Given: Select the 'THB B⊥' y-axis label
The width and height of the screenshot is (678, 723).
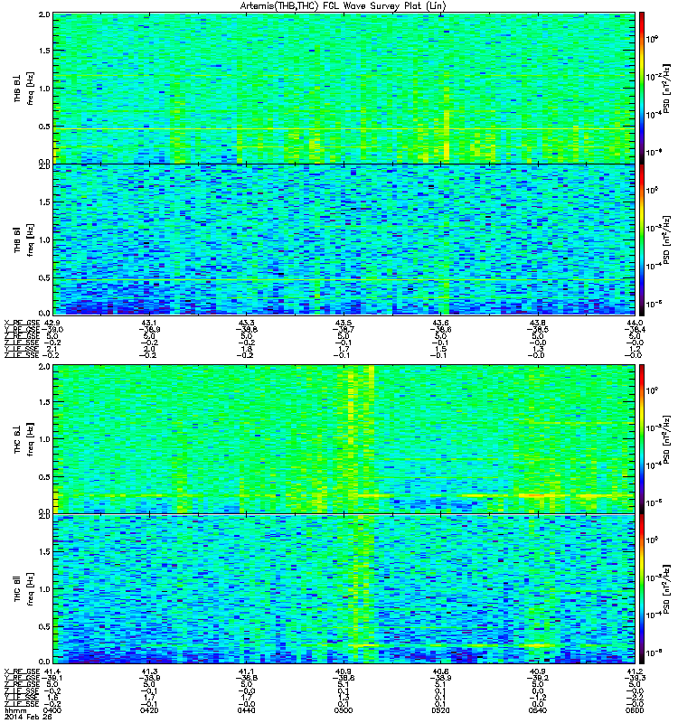Looking at the screenshot, I should [17, 88].
